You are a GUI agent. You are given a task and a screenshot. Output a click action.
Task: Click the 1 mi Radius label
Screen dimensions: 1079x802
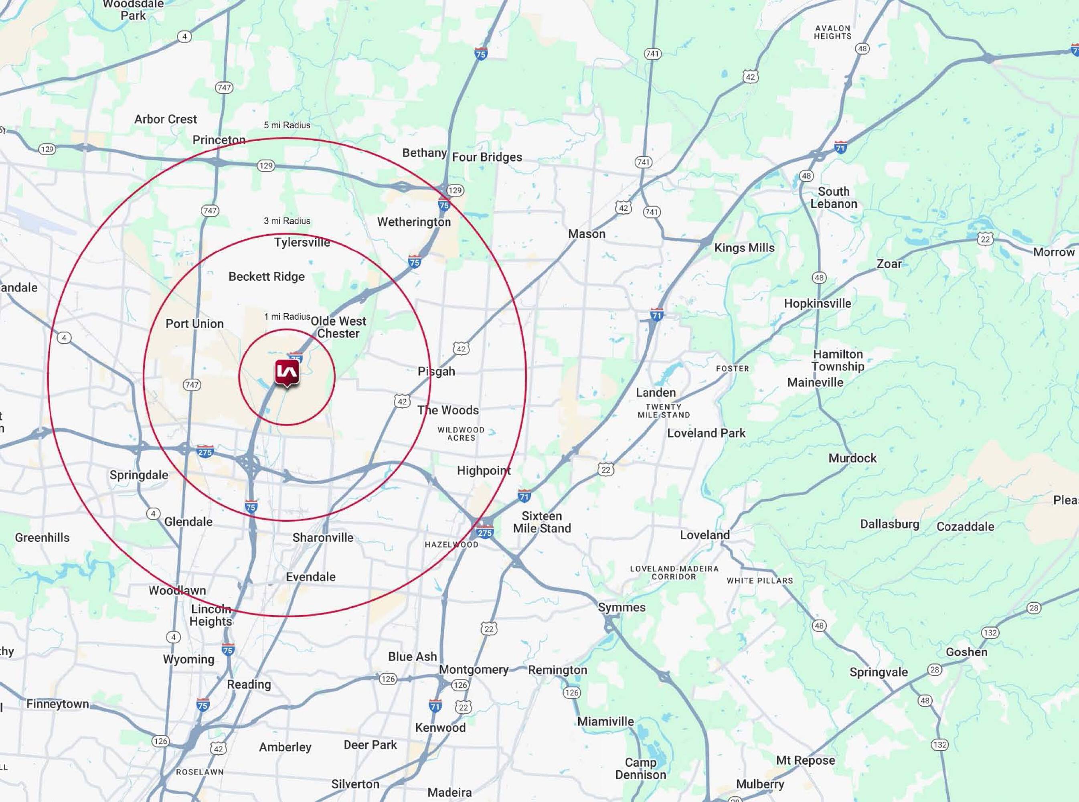[x=287, y=316]
